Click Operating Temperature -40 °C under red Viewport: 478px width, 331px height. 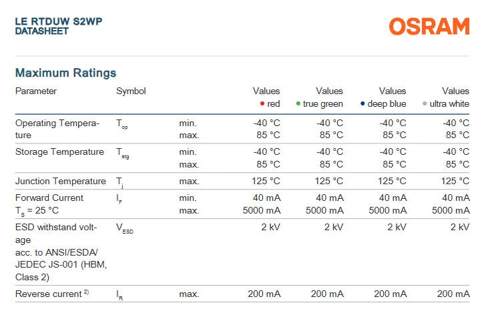pos(267,123)
